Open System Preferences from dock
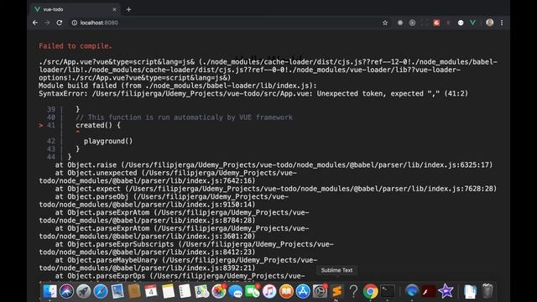Screen dimensions: 537x302 point(320,291)
